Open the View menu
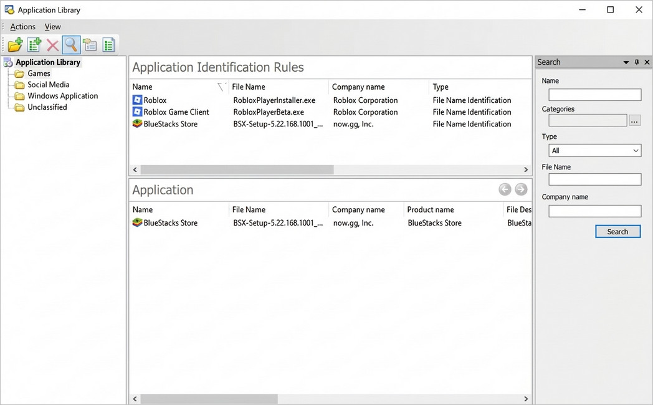 point(53,27)
